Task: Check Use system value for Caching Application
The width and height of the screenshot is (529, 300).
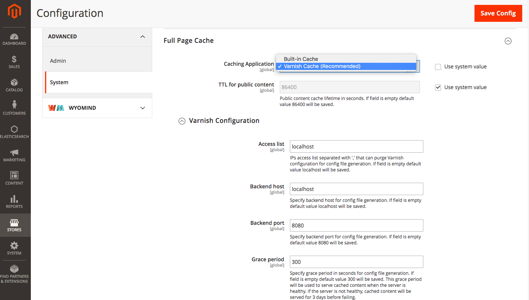Action: coord(438,67)
